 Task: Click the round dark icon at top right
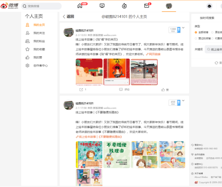click(x=209, y=6)
